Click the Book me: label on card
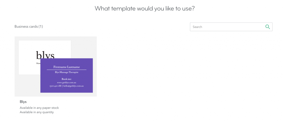This screenshot has height=121, width=283. coord(67,79)
